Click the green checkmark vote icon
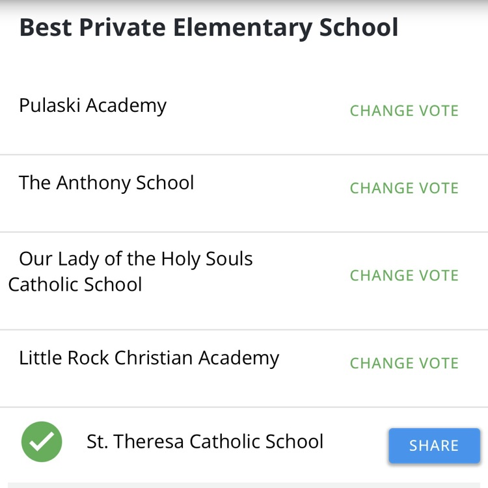The width and height of the screenshot is (488, 488). tap(42, 442)
